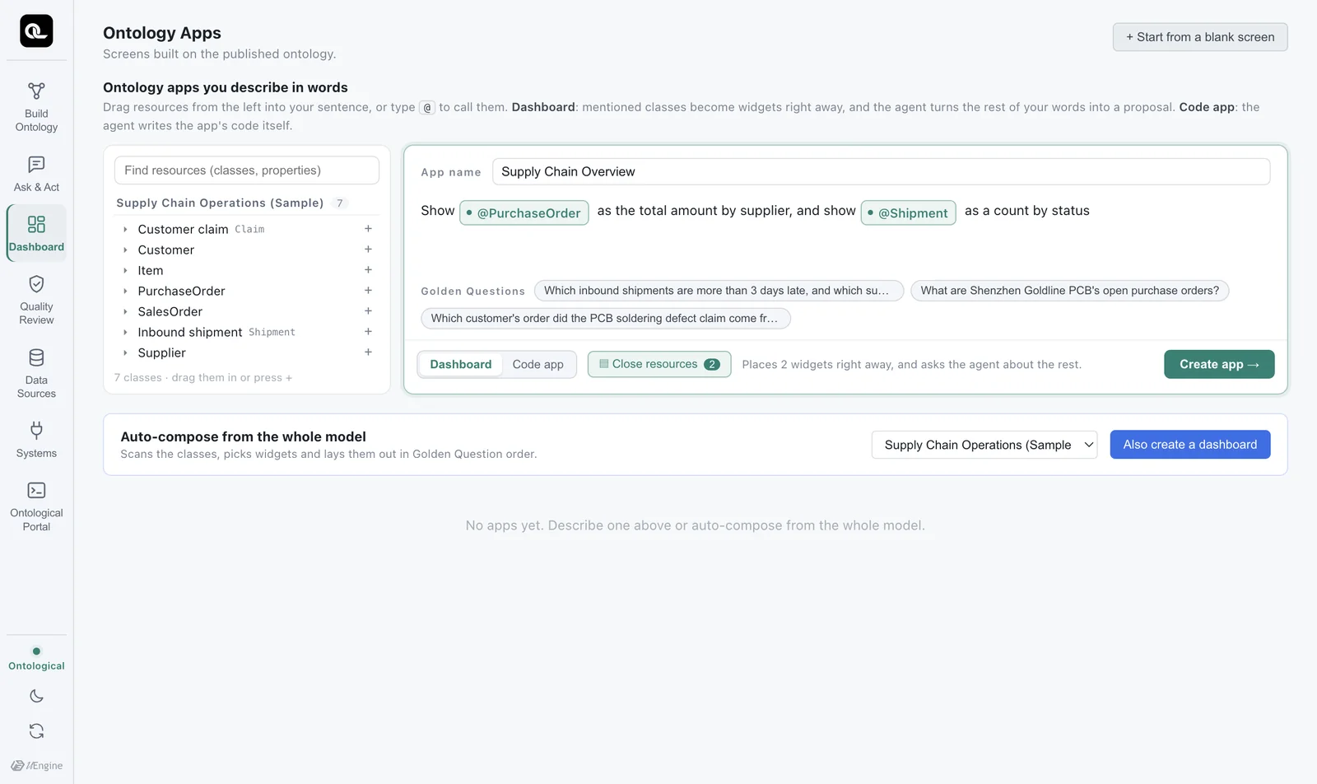Image resolution: width=1317 pixels, height=784 pixels.
Task: Expand the Customer claim tree row
Action: 125,230
